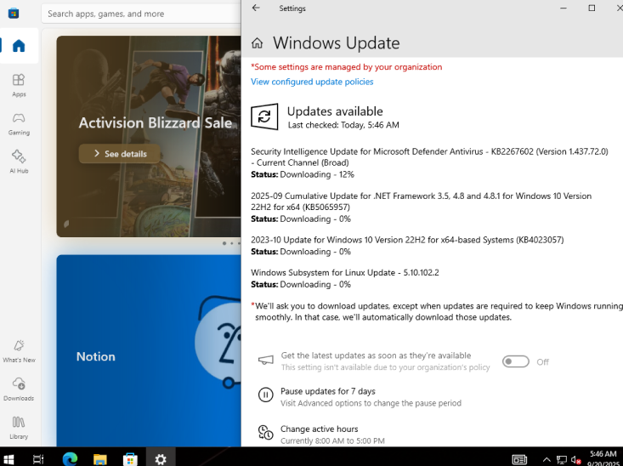Image resolution: width=623 pixels, height=466 pixels.
Task: Click the network tray icon
Action: tap(562, 460)
